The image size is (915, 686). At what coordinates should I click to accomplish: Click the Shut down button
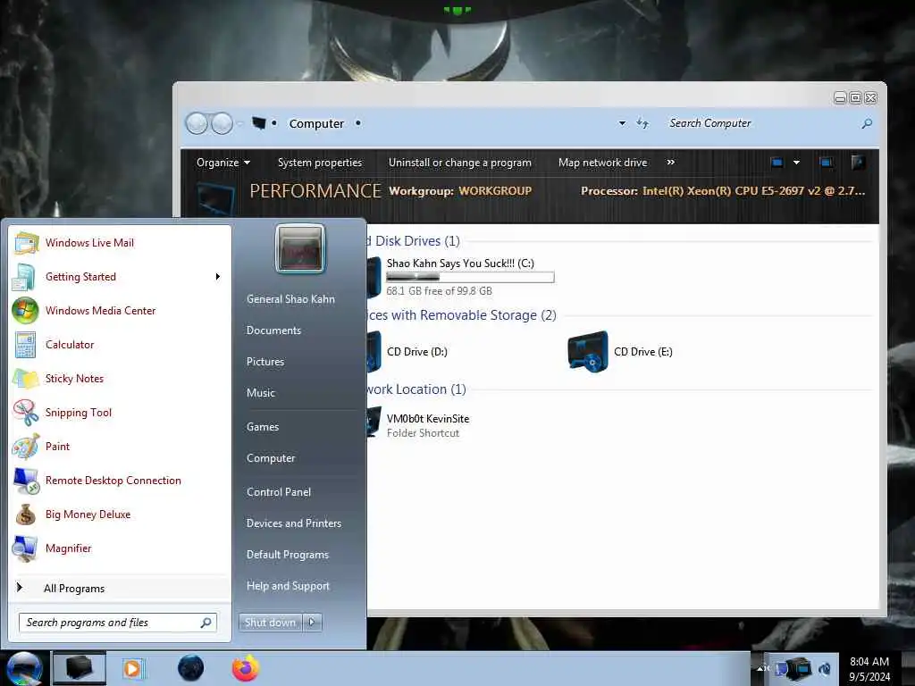pos(270,623)
